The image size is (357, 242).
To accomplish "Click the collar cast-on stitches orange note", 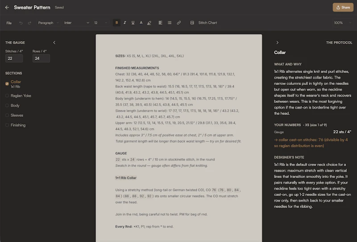I will (x=311, y=143).
